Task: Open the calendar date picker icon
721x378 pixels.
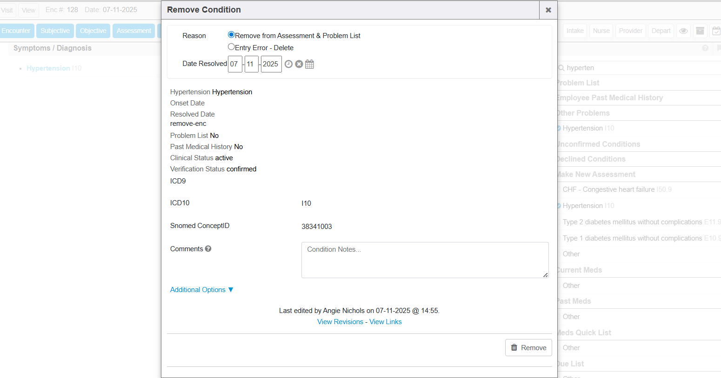Action: coord(309,64)
